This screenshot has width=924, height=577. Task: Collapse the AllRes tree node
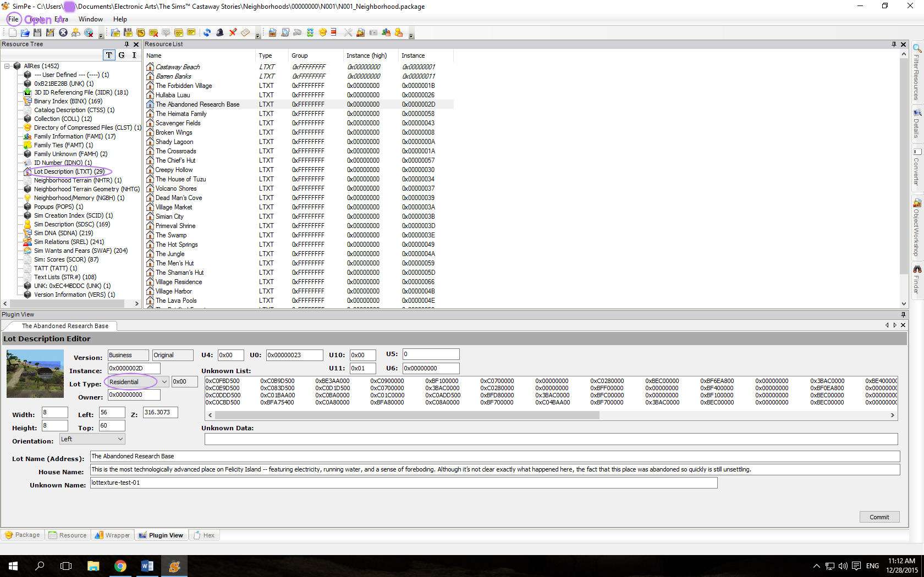coord(7,66)
